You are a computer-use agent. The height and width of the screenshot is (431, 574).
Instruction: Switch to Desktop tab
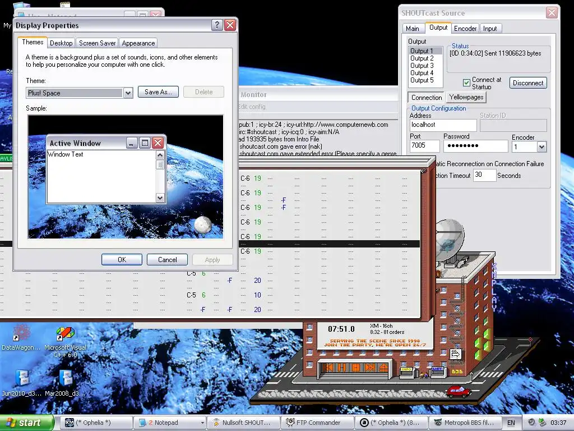tap(61, 43)
